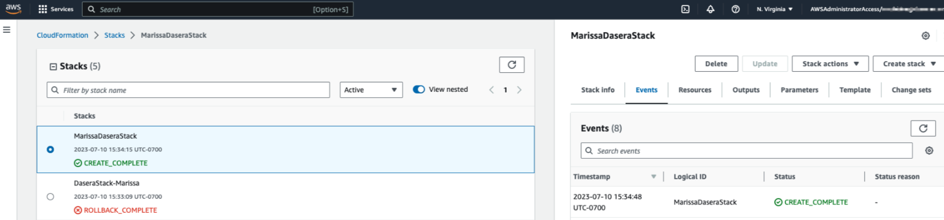
Task: Open the Create stack dropdown
Action: click(908, 64)
